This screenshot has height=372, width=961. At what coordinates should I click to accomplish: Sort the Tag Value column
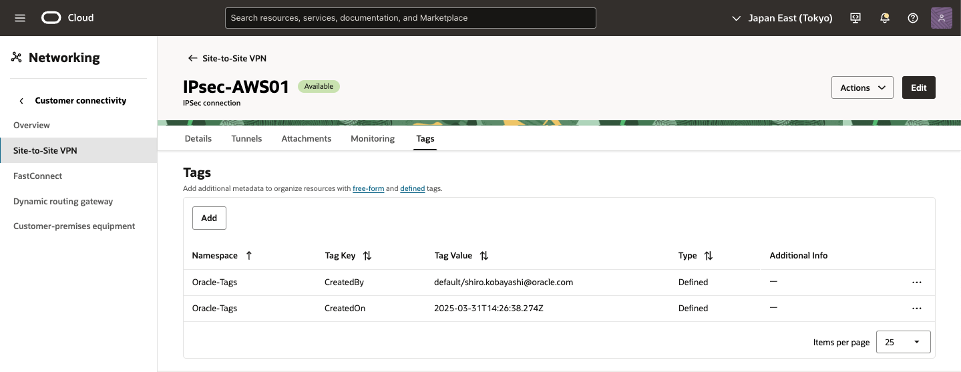484,255
